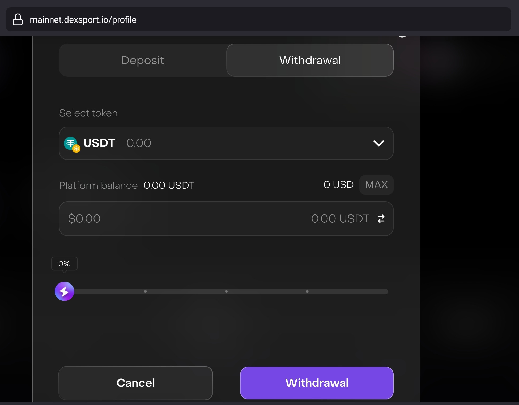
Task: Select the Withdrawal tab at top
Action: [x=310, y=60]
